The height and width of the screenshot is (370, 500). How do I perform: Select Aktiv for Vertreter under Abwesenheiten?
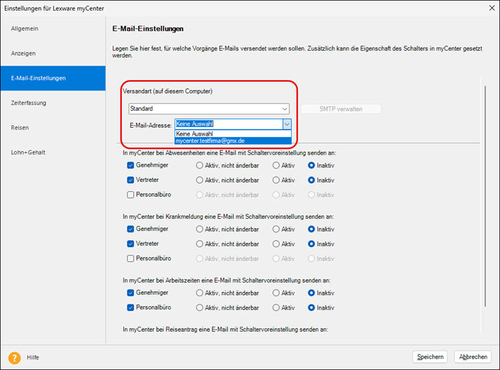pos(276,180)
